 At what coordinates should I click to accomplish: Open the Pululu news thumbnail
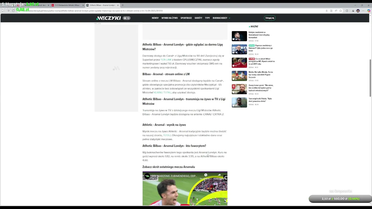pyautogui.click(x=239, y=102)
